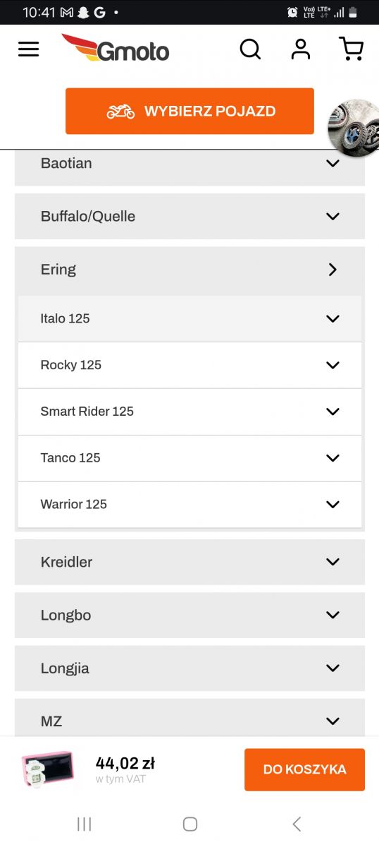
Task: Add product with DO KOSZYKA button
Action: pyautogui.click(x=304, y=769)
